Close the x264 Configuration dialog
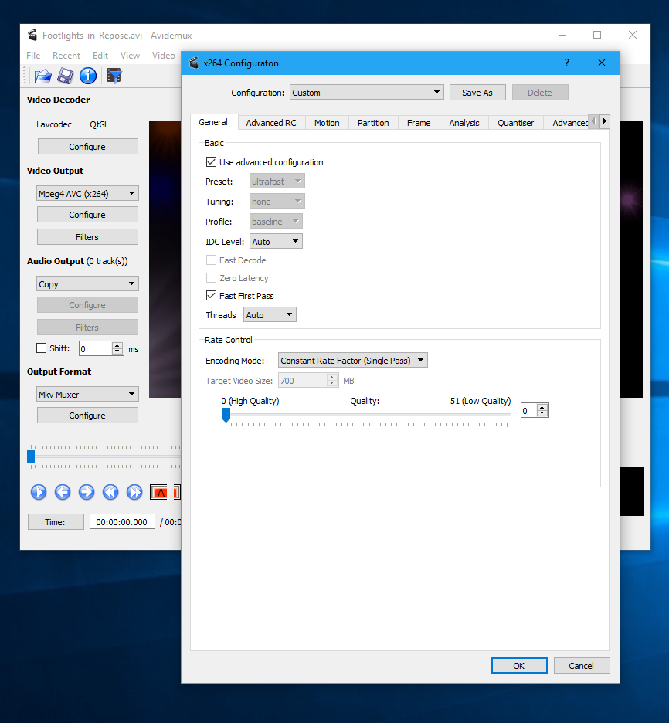 coord(602,63)
